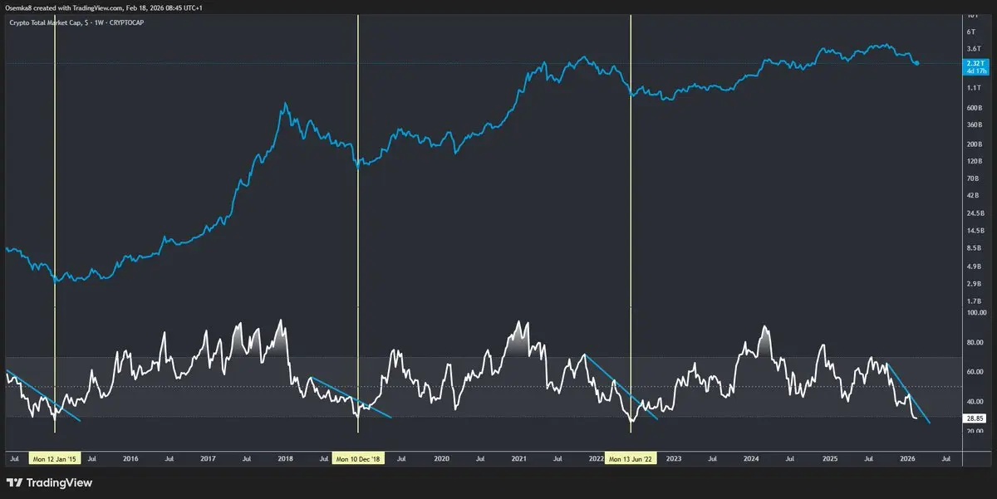Image resolution: width=997 pixels, height=499 pixels.
Task: Click the 60.00 indicator scale label
Action: pos(975,371)
